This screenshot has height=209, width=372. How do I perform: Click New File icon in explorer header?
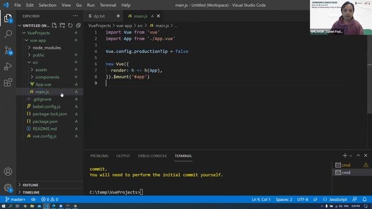point(54,26)
